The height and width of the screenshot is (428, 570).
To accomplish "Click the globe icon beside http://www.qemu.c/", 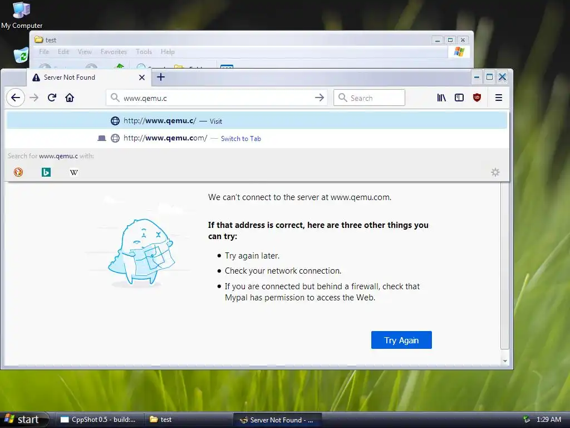I will pyautogui.click(x=115, y=121).
